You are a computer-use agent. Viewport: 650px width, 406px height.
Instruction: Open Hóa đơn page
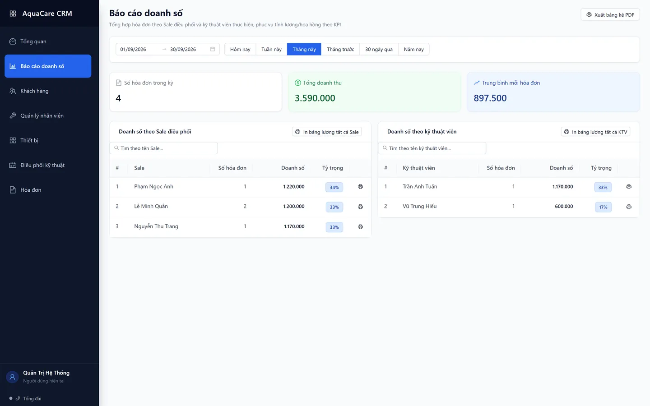[x=48, y=190]
